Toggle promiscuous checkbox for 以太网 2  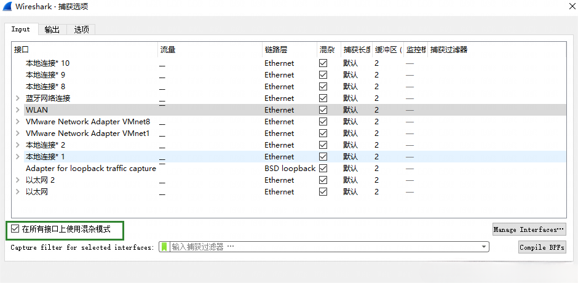pyautogui.click(x=323, y=180)
